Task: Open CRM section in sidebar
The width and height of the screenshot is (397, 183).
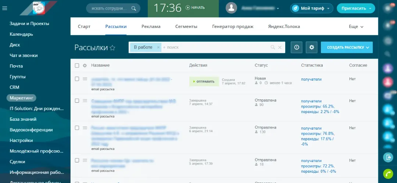Action: (14, 87)
